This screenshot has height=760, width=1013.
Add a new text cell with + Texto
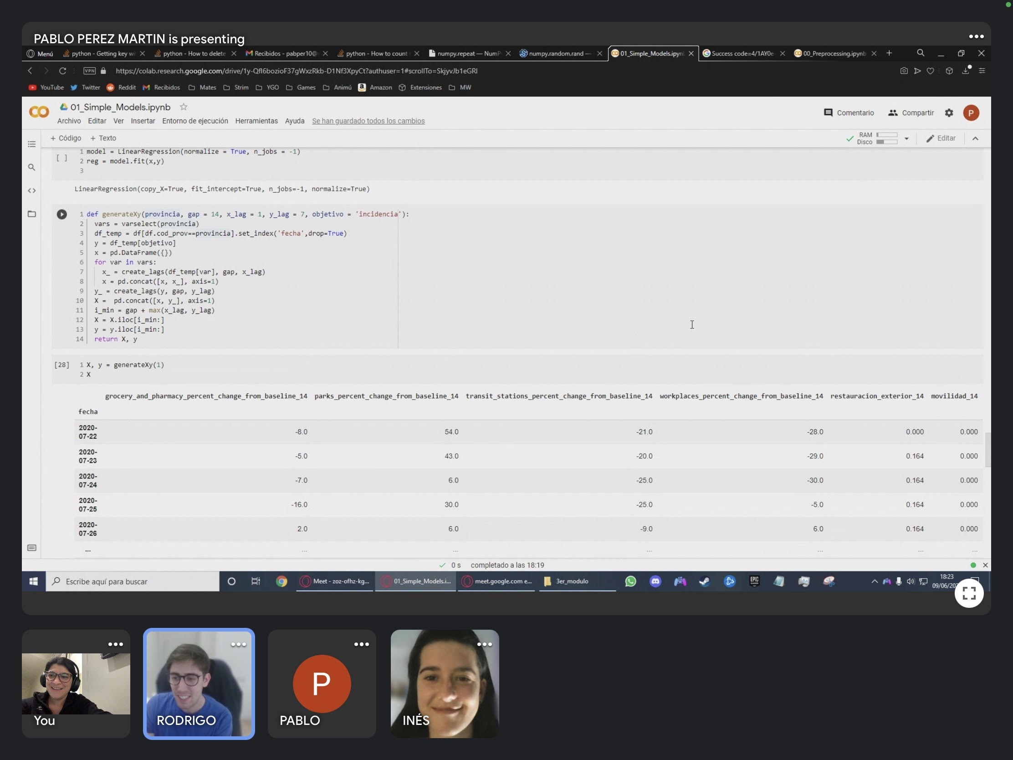point(103,138)
